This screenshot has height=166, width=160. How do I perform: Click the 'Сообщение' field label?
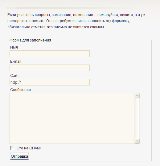tap(20, 90)
